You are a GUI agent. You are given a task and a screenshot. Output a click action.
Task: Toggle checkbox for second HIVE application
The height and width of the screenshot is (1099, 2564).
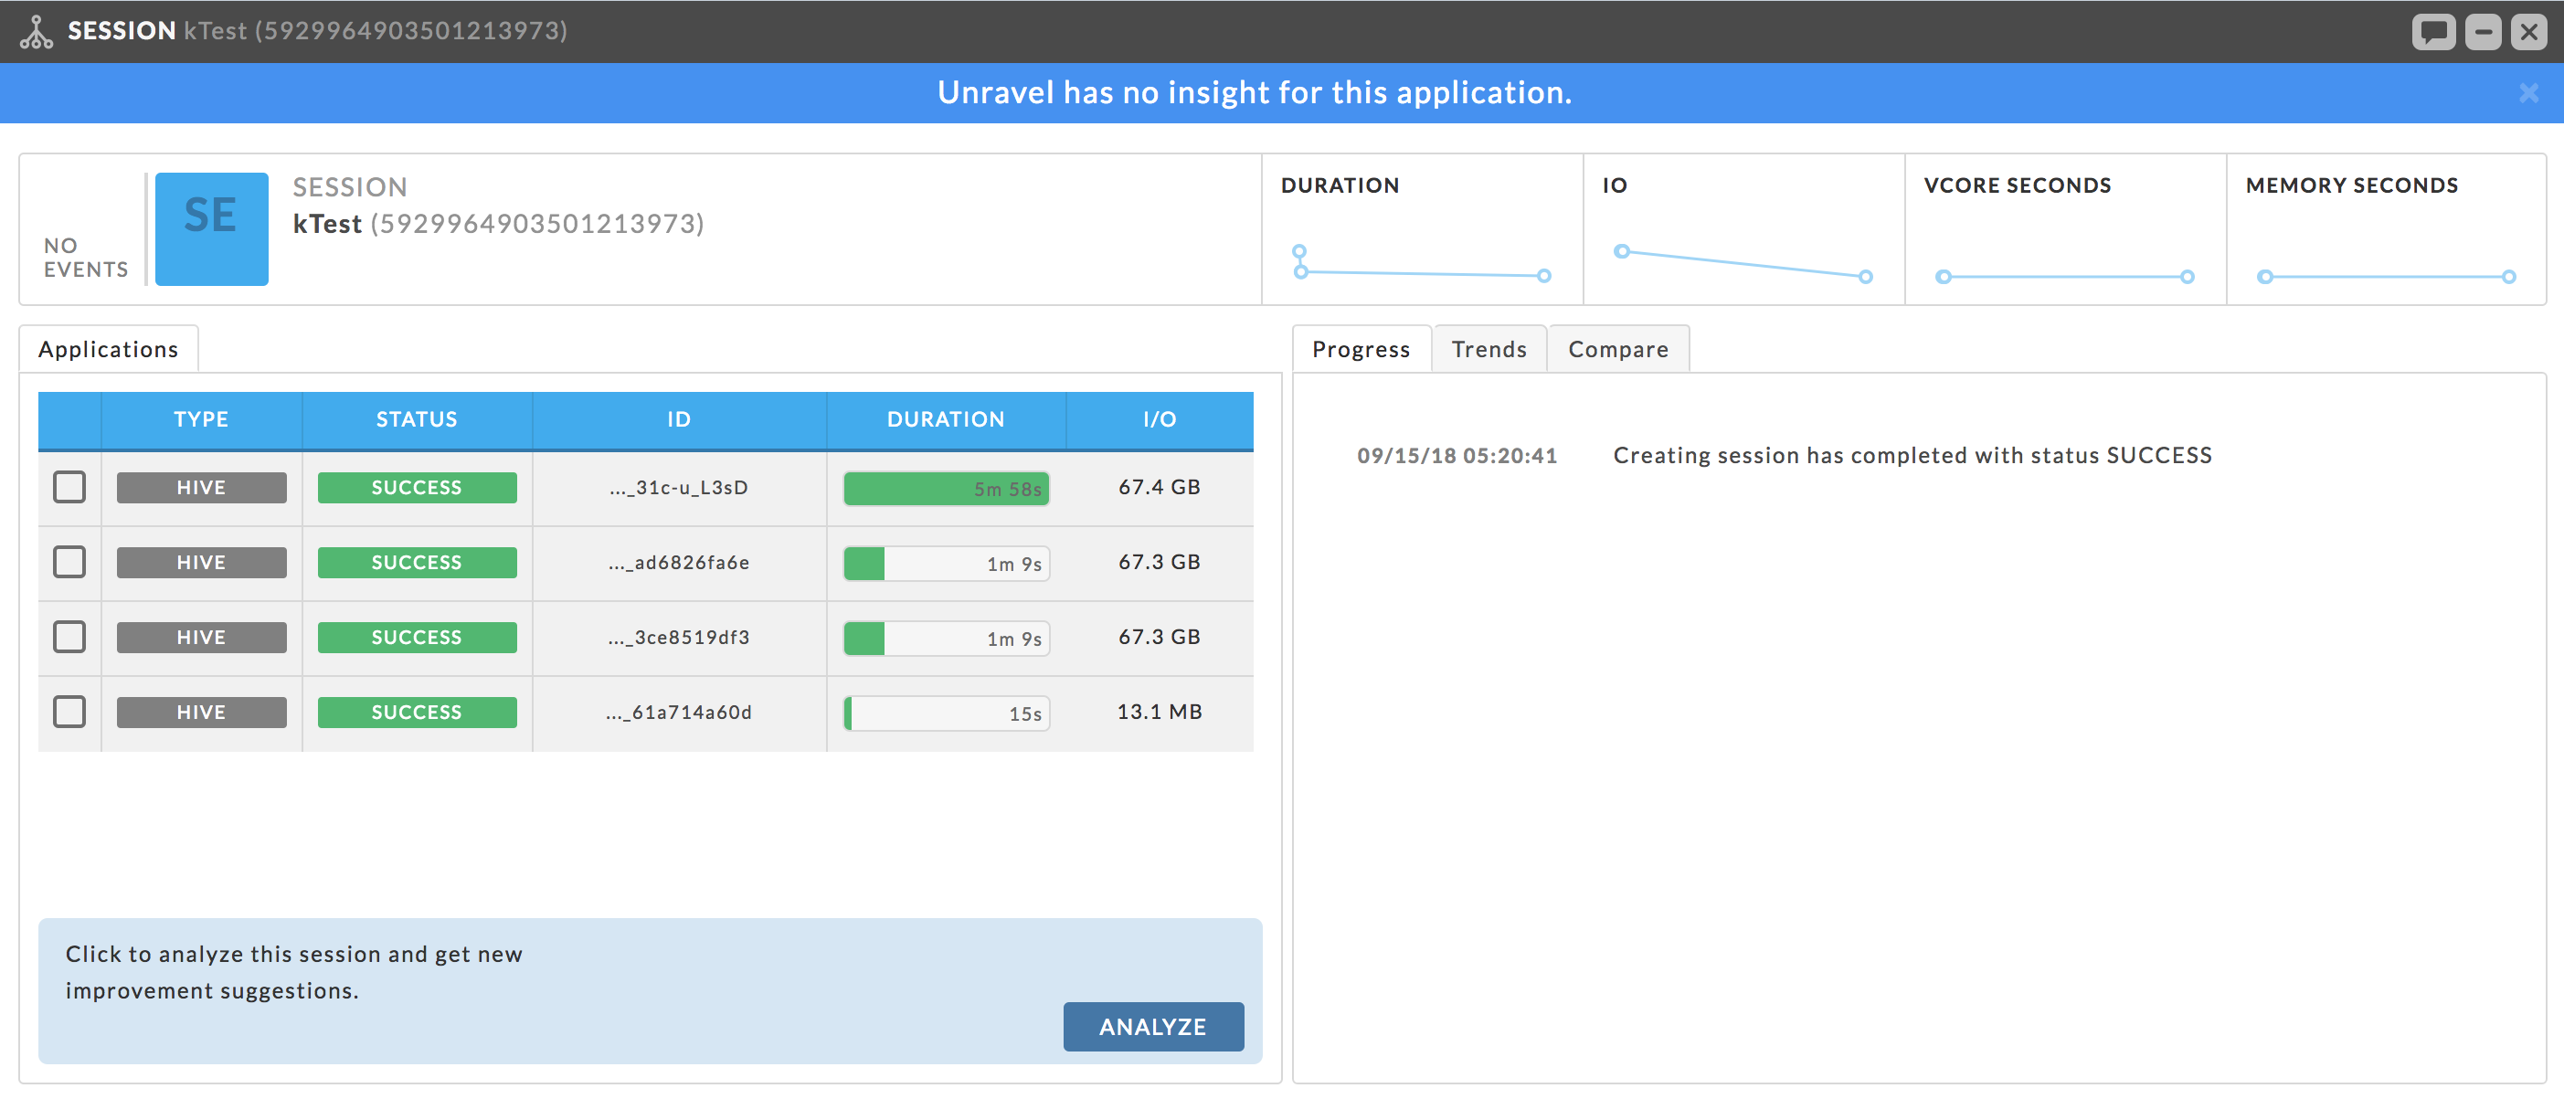[x=69, y=561]
